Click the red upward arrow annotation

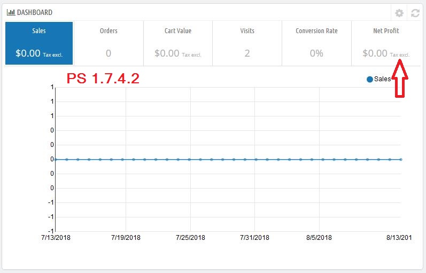point(401,79)
